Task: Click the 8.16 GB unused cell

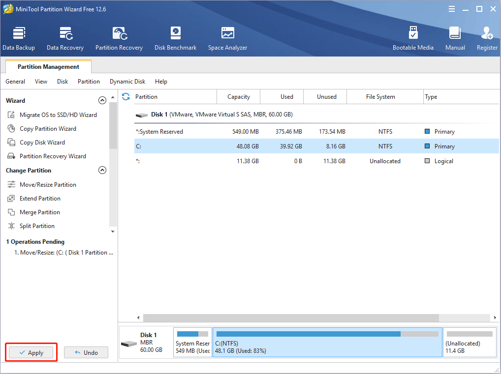Action: 335,146
